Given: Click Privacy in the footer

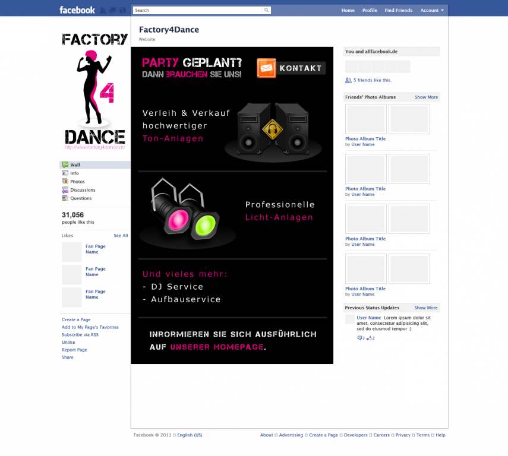Looking at the screenshot, I should tap(403, 435).
